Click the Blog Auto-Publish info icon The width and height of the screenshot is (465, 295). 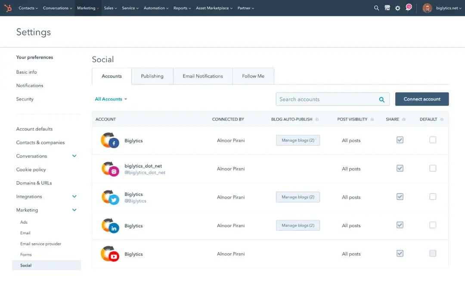(317, 119)
